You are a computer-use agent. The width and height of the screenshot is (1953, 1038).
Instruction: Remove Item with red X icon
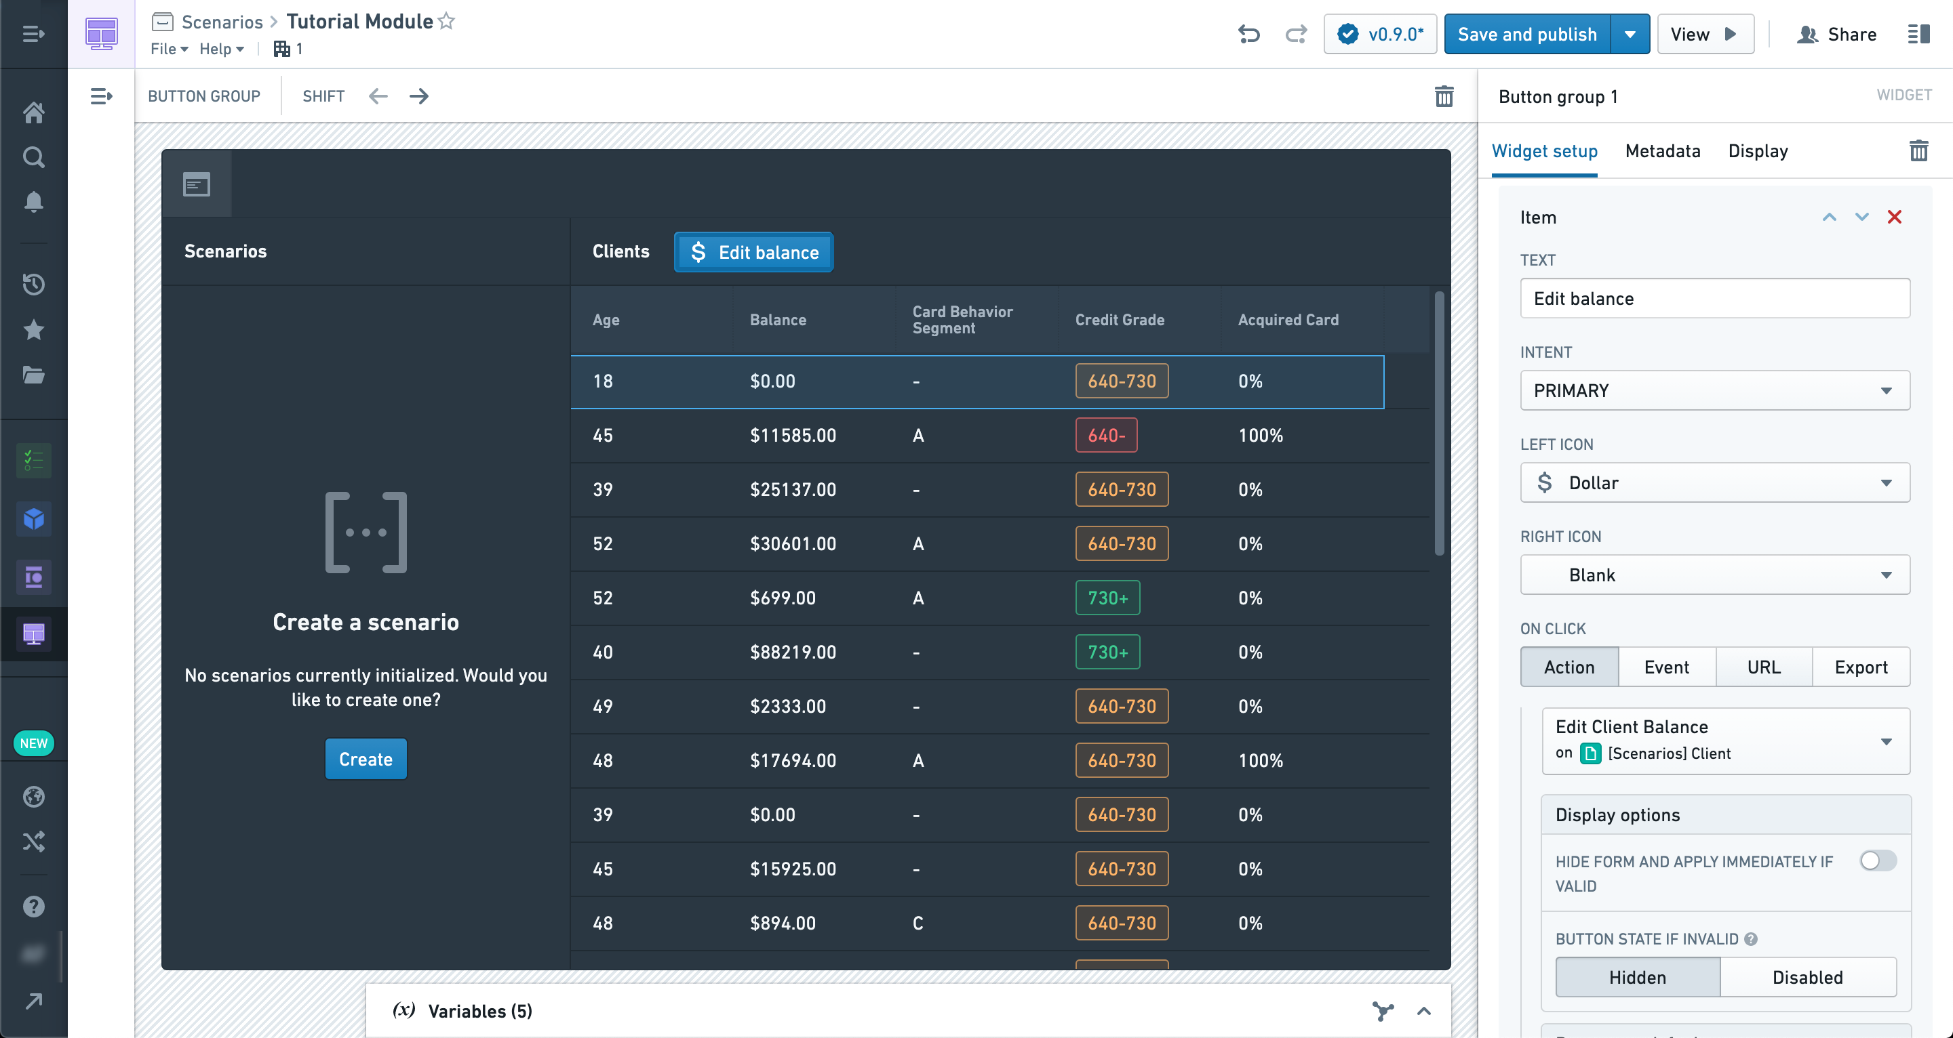[x=1894, y=217]
